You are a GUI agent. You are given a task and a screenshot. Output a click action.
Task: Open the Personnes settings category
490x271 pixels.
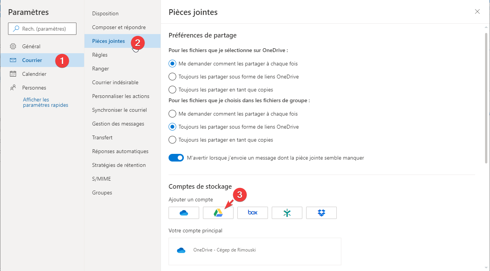(x=42, y=88)
